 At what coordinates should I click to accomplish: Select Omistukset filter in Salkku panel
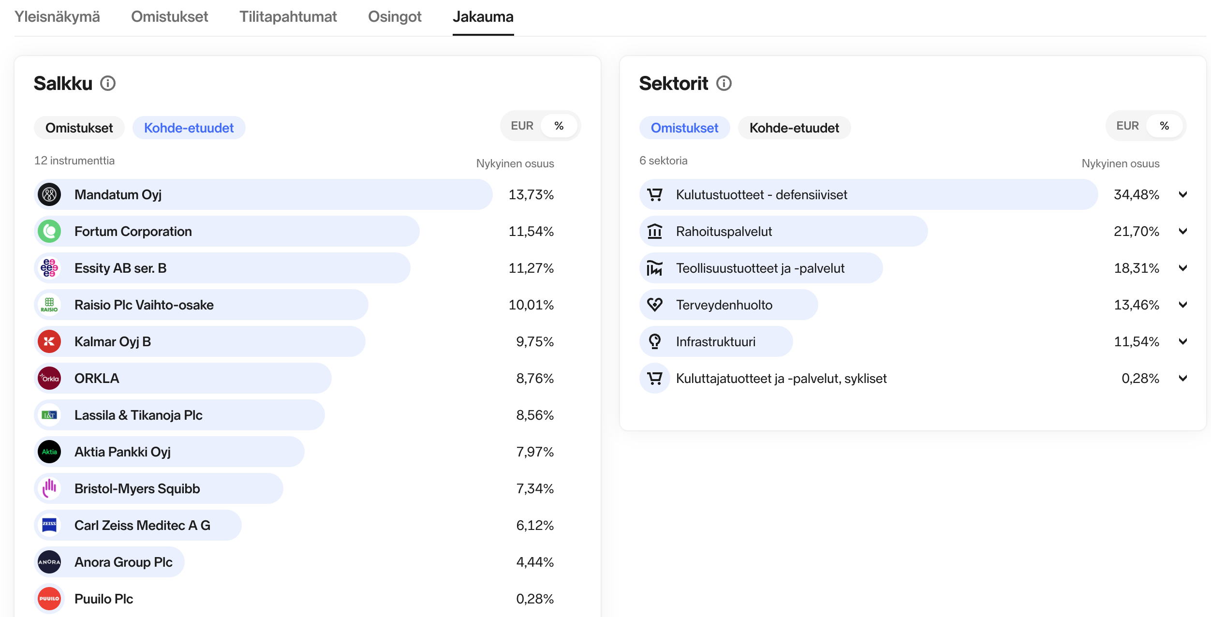[x=79, y=128]
